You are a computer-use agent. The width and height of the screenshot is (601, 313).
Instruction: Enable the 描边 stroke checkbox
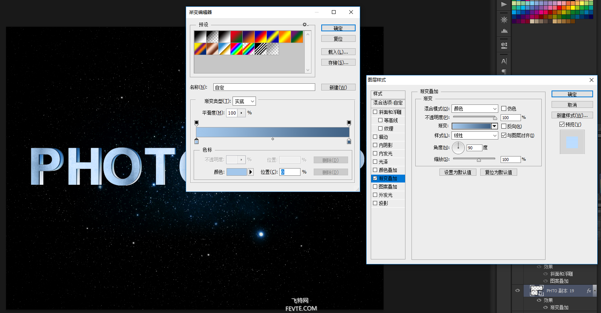[x=375, y=137]
